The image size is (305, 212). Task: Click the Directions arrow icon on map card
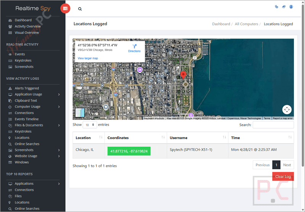(x=135, y=46)
